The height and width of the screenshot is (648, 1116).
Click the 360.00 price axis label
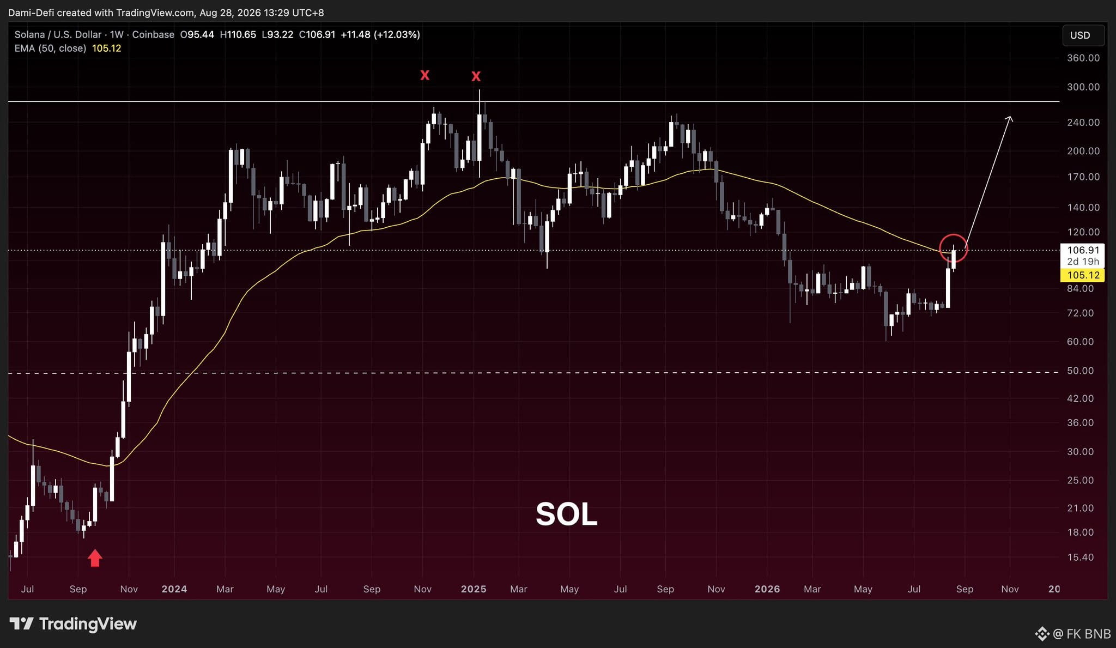click(x=1083, y=58)
